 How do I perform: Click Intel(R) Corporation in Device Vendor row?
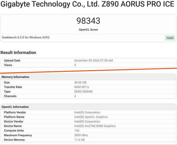(x=87, y=121)
